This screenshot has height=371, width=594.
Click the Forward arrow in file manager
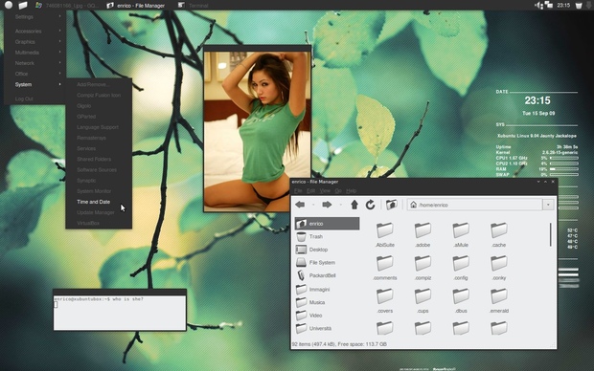327,205
